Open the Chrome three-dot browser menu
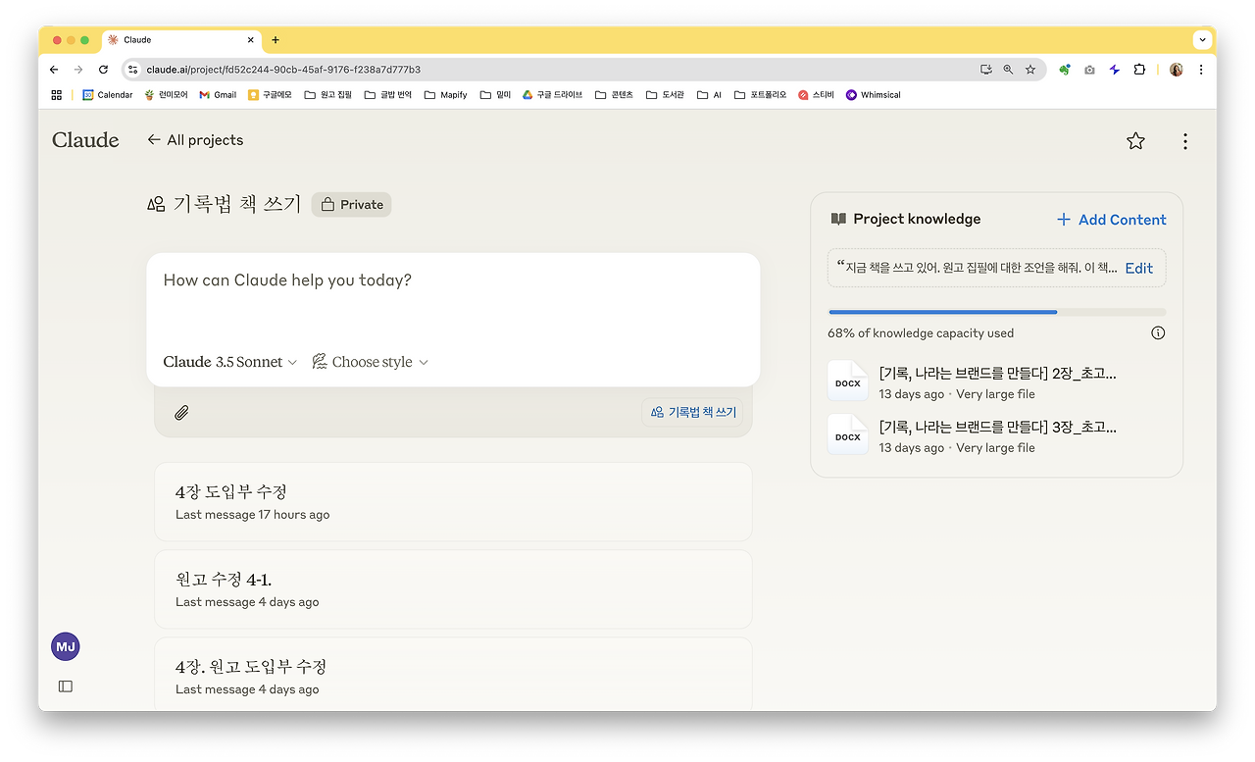Screen dimensions: 1255x762 pyautogui.click(x=1201, y=70)
